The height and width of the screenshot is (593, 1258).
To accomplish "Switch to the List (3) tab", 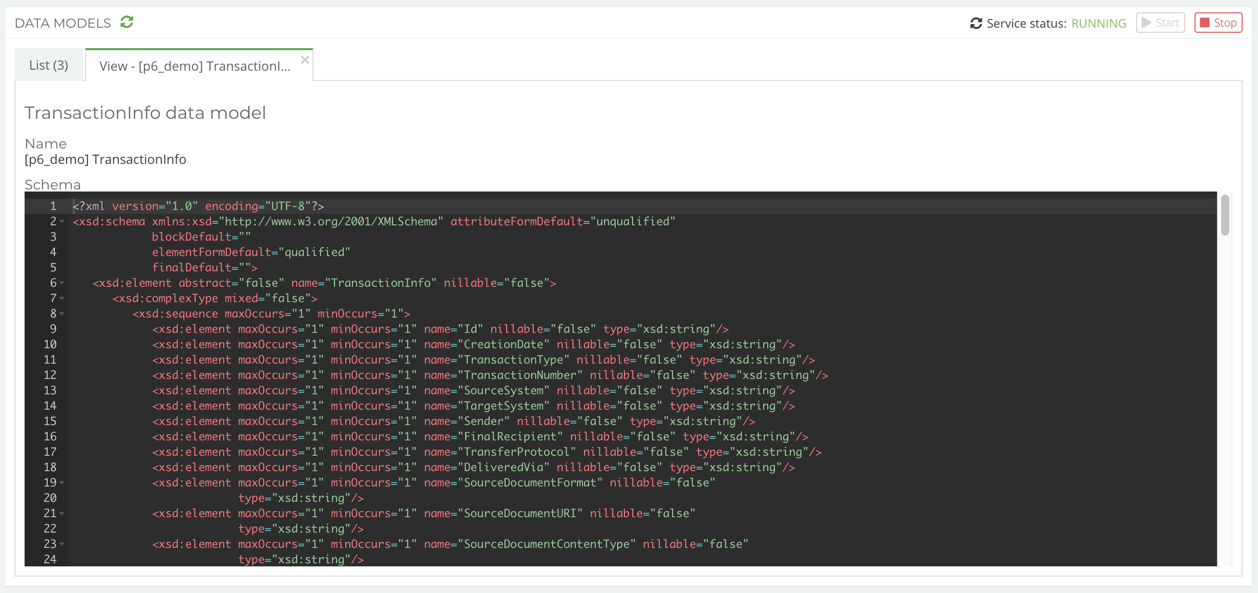I will [49, 65].
